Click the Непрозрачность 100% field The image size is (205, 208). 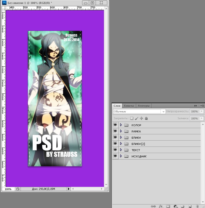(x=194, y=111)
